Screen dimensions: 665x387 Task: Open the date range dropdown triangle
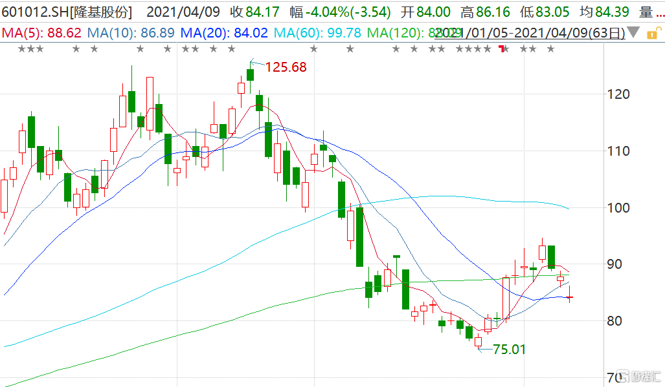pos(633,32)
